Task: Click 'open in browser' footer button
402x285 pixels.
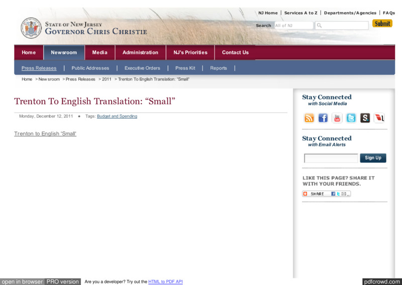Action: pos(22,281)
